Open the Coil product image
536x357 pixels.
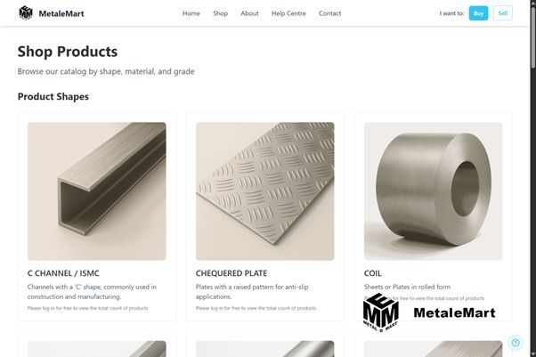(x=433, y=191)
